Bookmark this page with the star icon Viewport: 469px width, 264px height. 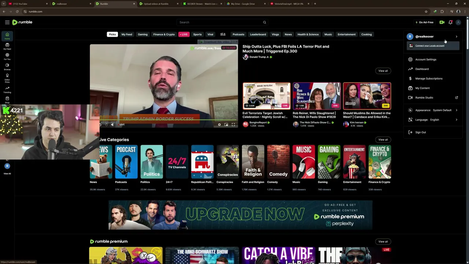[x=426, y=11]
